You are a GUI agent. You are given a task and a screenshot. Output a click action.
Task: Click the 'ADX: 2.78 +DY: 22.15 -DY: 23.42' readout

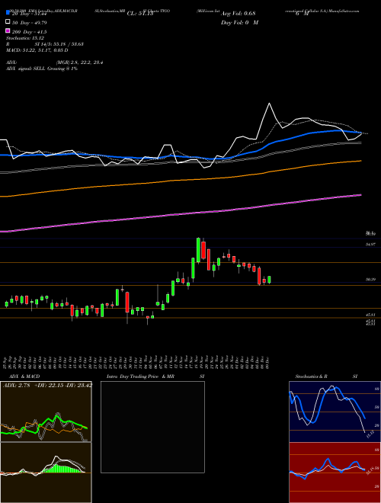(x=47, y=385)
